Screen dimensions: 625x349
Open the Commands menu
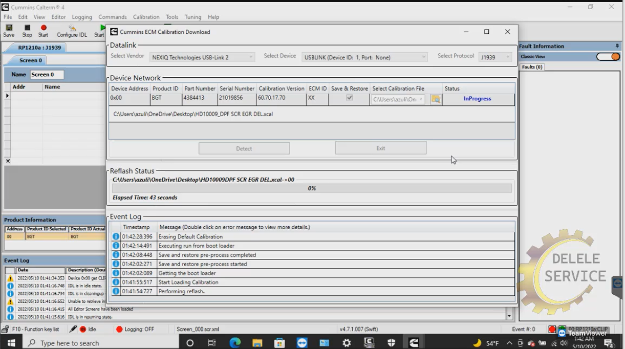[x=113, y=17]
